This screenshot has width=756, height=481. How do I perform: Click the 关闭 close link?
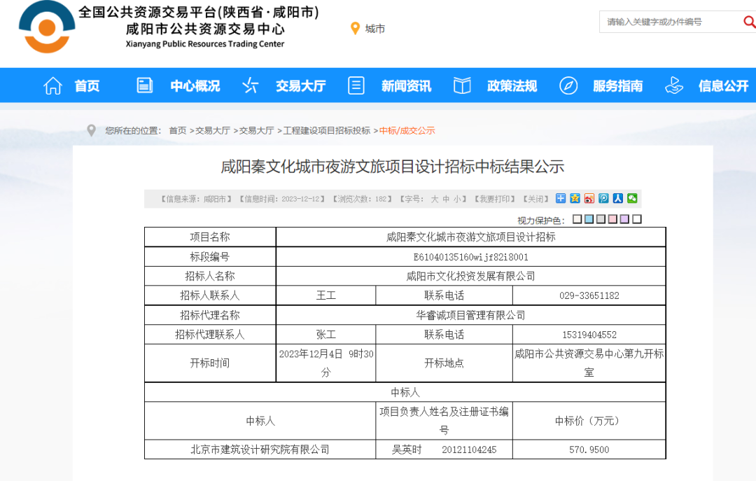click(x=535, y=199)
